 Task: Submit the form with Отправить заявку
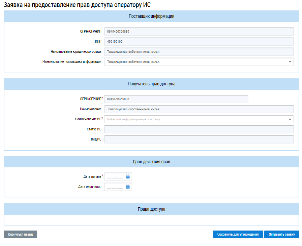[281, 235]
